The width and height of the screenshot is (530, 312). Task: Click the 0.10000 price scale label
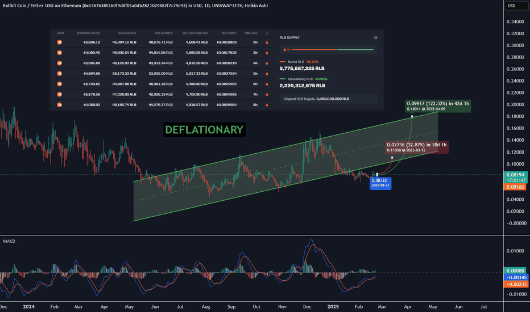[x=515, y=164]
